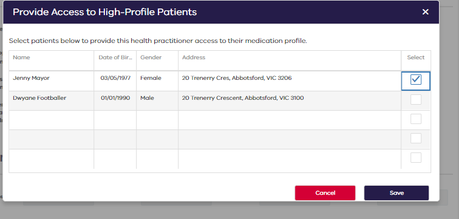Tick the checkbox for Dwyane Footballer

pyautogui.click(x=416, y=99)
